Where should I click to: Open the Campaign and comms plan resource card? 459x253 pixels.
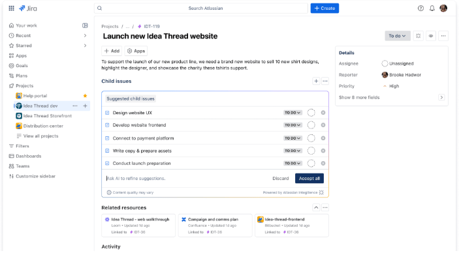click(215, 226)
